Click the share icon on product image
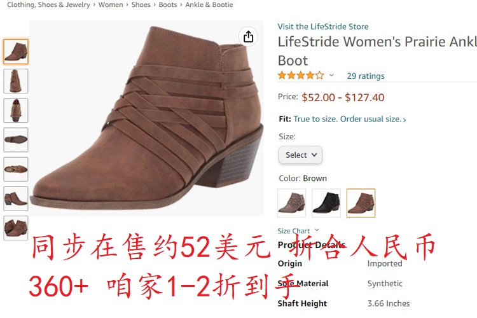Screen dimensions: 477x318 pyautogui.click(x=248, y=37)
